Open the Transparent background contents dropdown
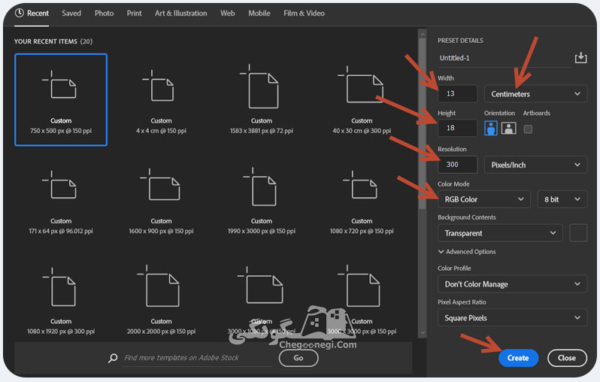 tap(500, 233)
